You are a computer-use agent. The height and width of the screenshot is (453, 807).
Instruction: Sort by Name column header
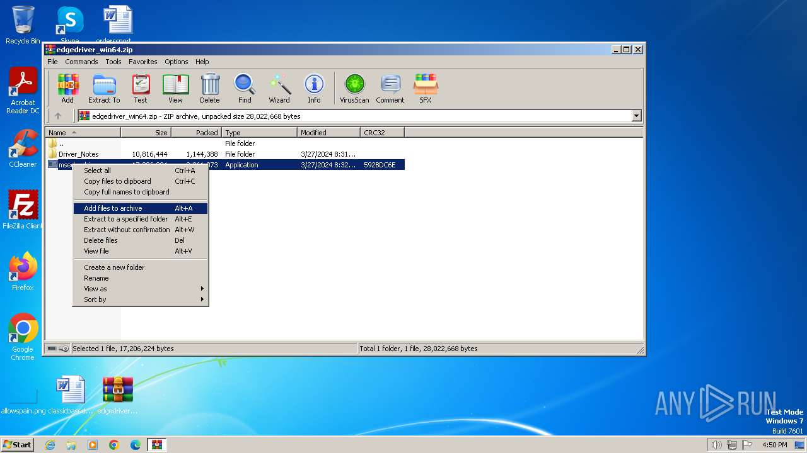coord(83,133)
